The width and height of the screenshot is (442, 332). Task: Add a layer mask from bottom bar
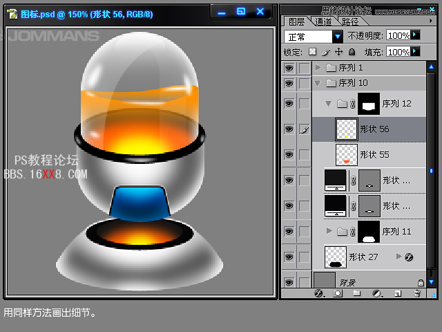tap(338, 293)
